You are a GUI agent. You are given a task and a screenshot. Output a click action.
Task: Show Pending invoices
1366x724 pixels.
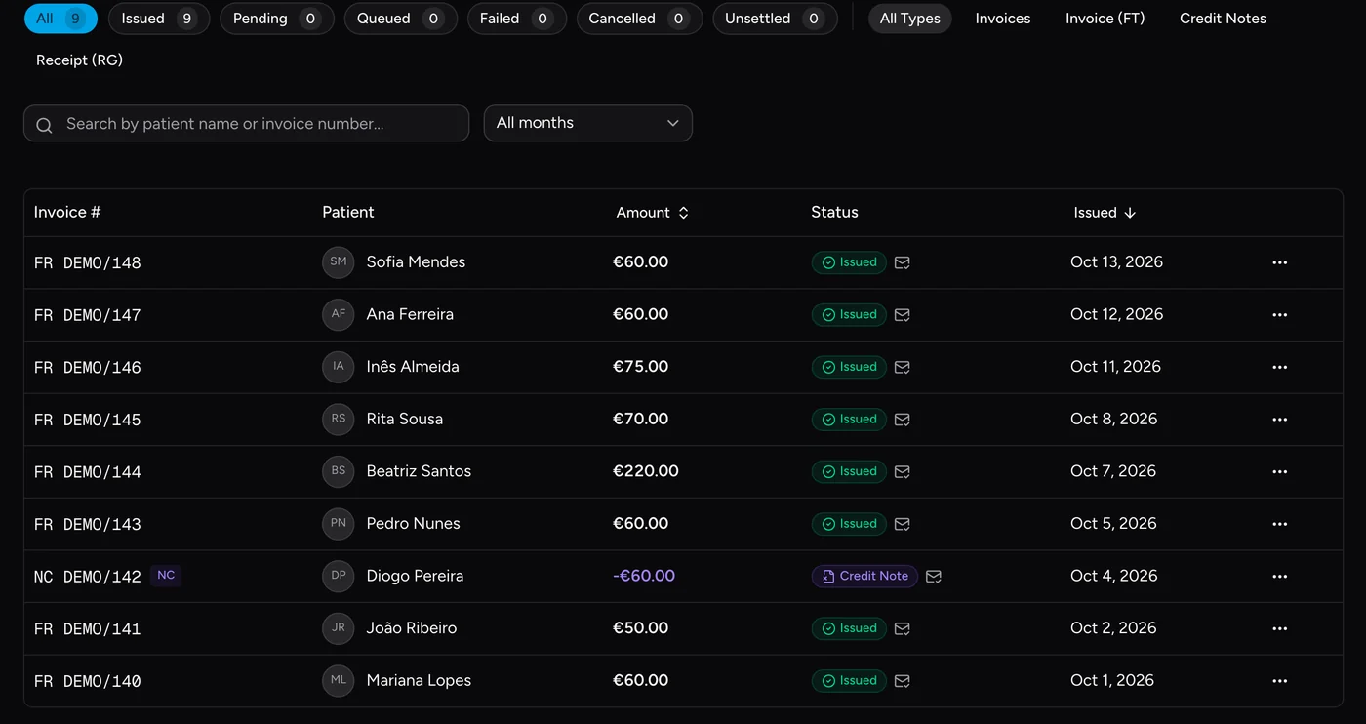point(277,19)
